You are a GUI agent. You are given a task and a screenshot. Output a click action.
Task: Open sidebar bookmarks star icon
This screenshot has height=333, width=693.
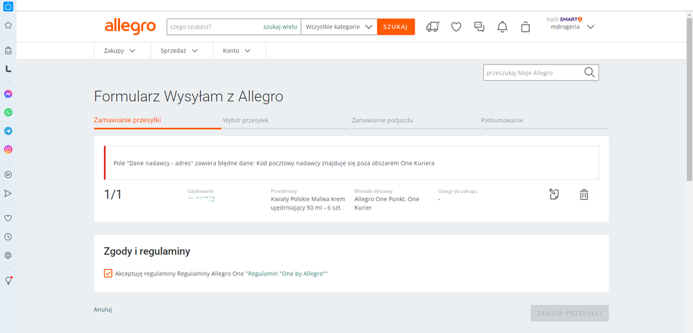8,25
